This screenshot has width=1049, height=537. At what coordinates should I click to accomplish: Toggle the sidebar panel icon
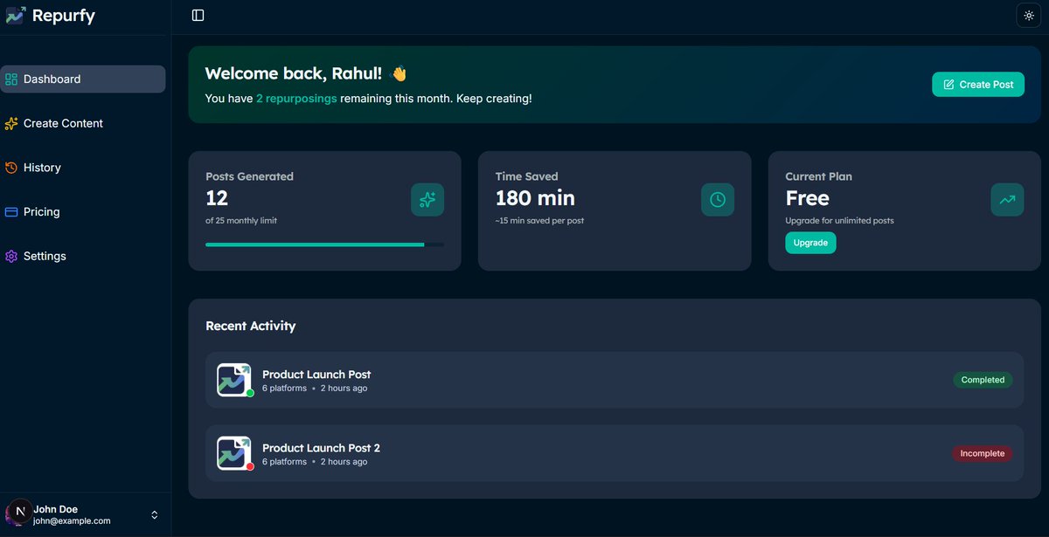(x=198, y=16)
